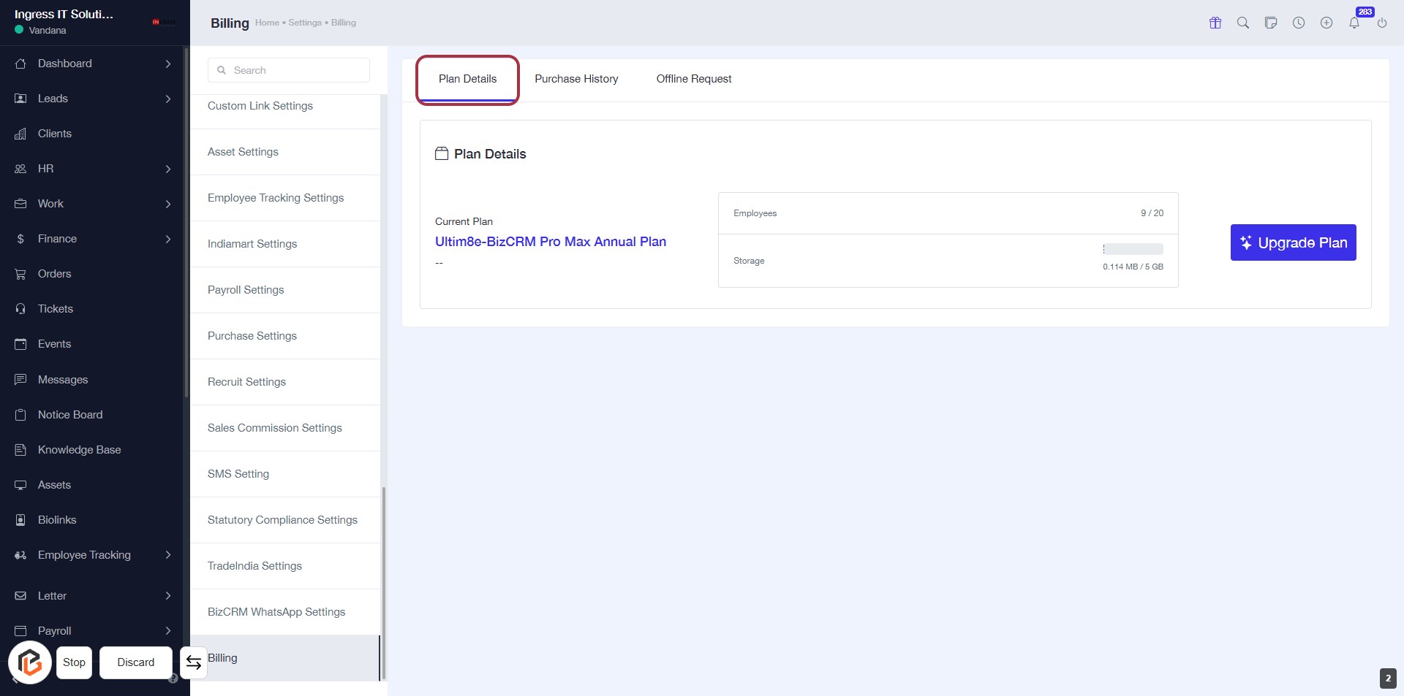Open the Offline Request tab
Screen dimensions: 1404x696
(x=693, y=79)
